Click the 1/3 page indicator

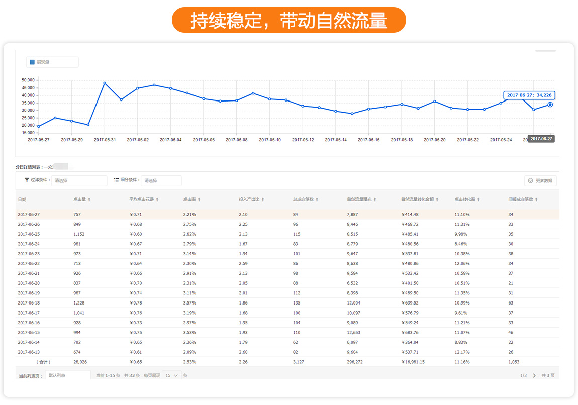(523, 375)
